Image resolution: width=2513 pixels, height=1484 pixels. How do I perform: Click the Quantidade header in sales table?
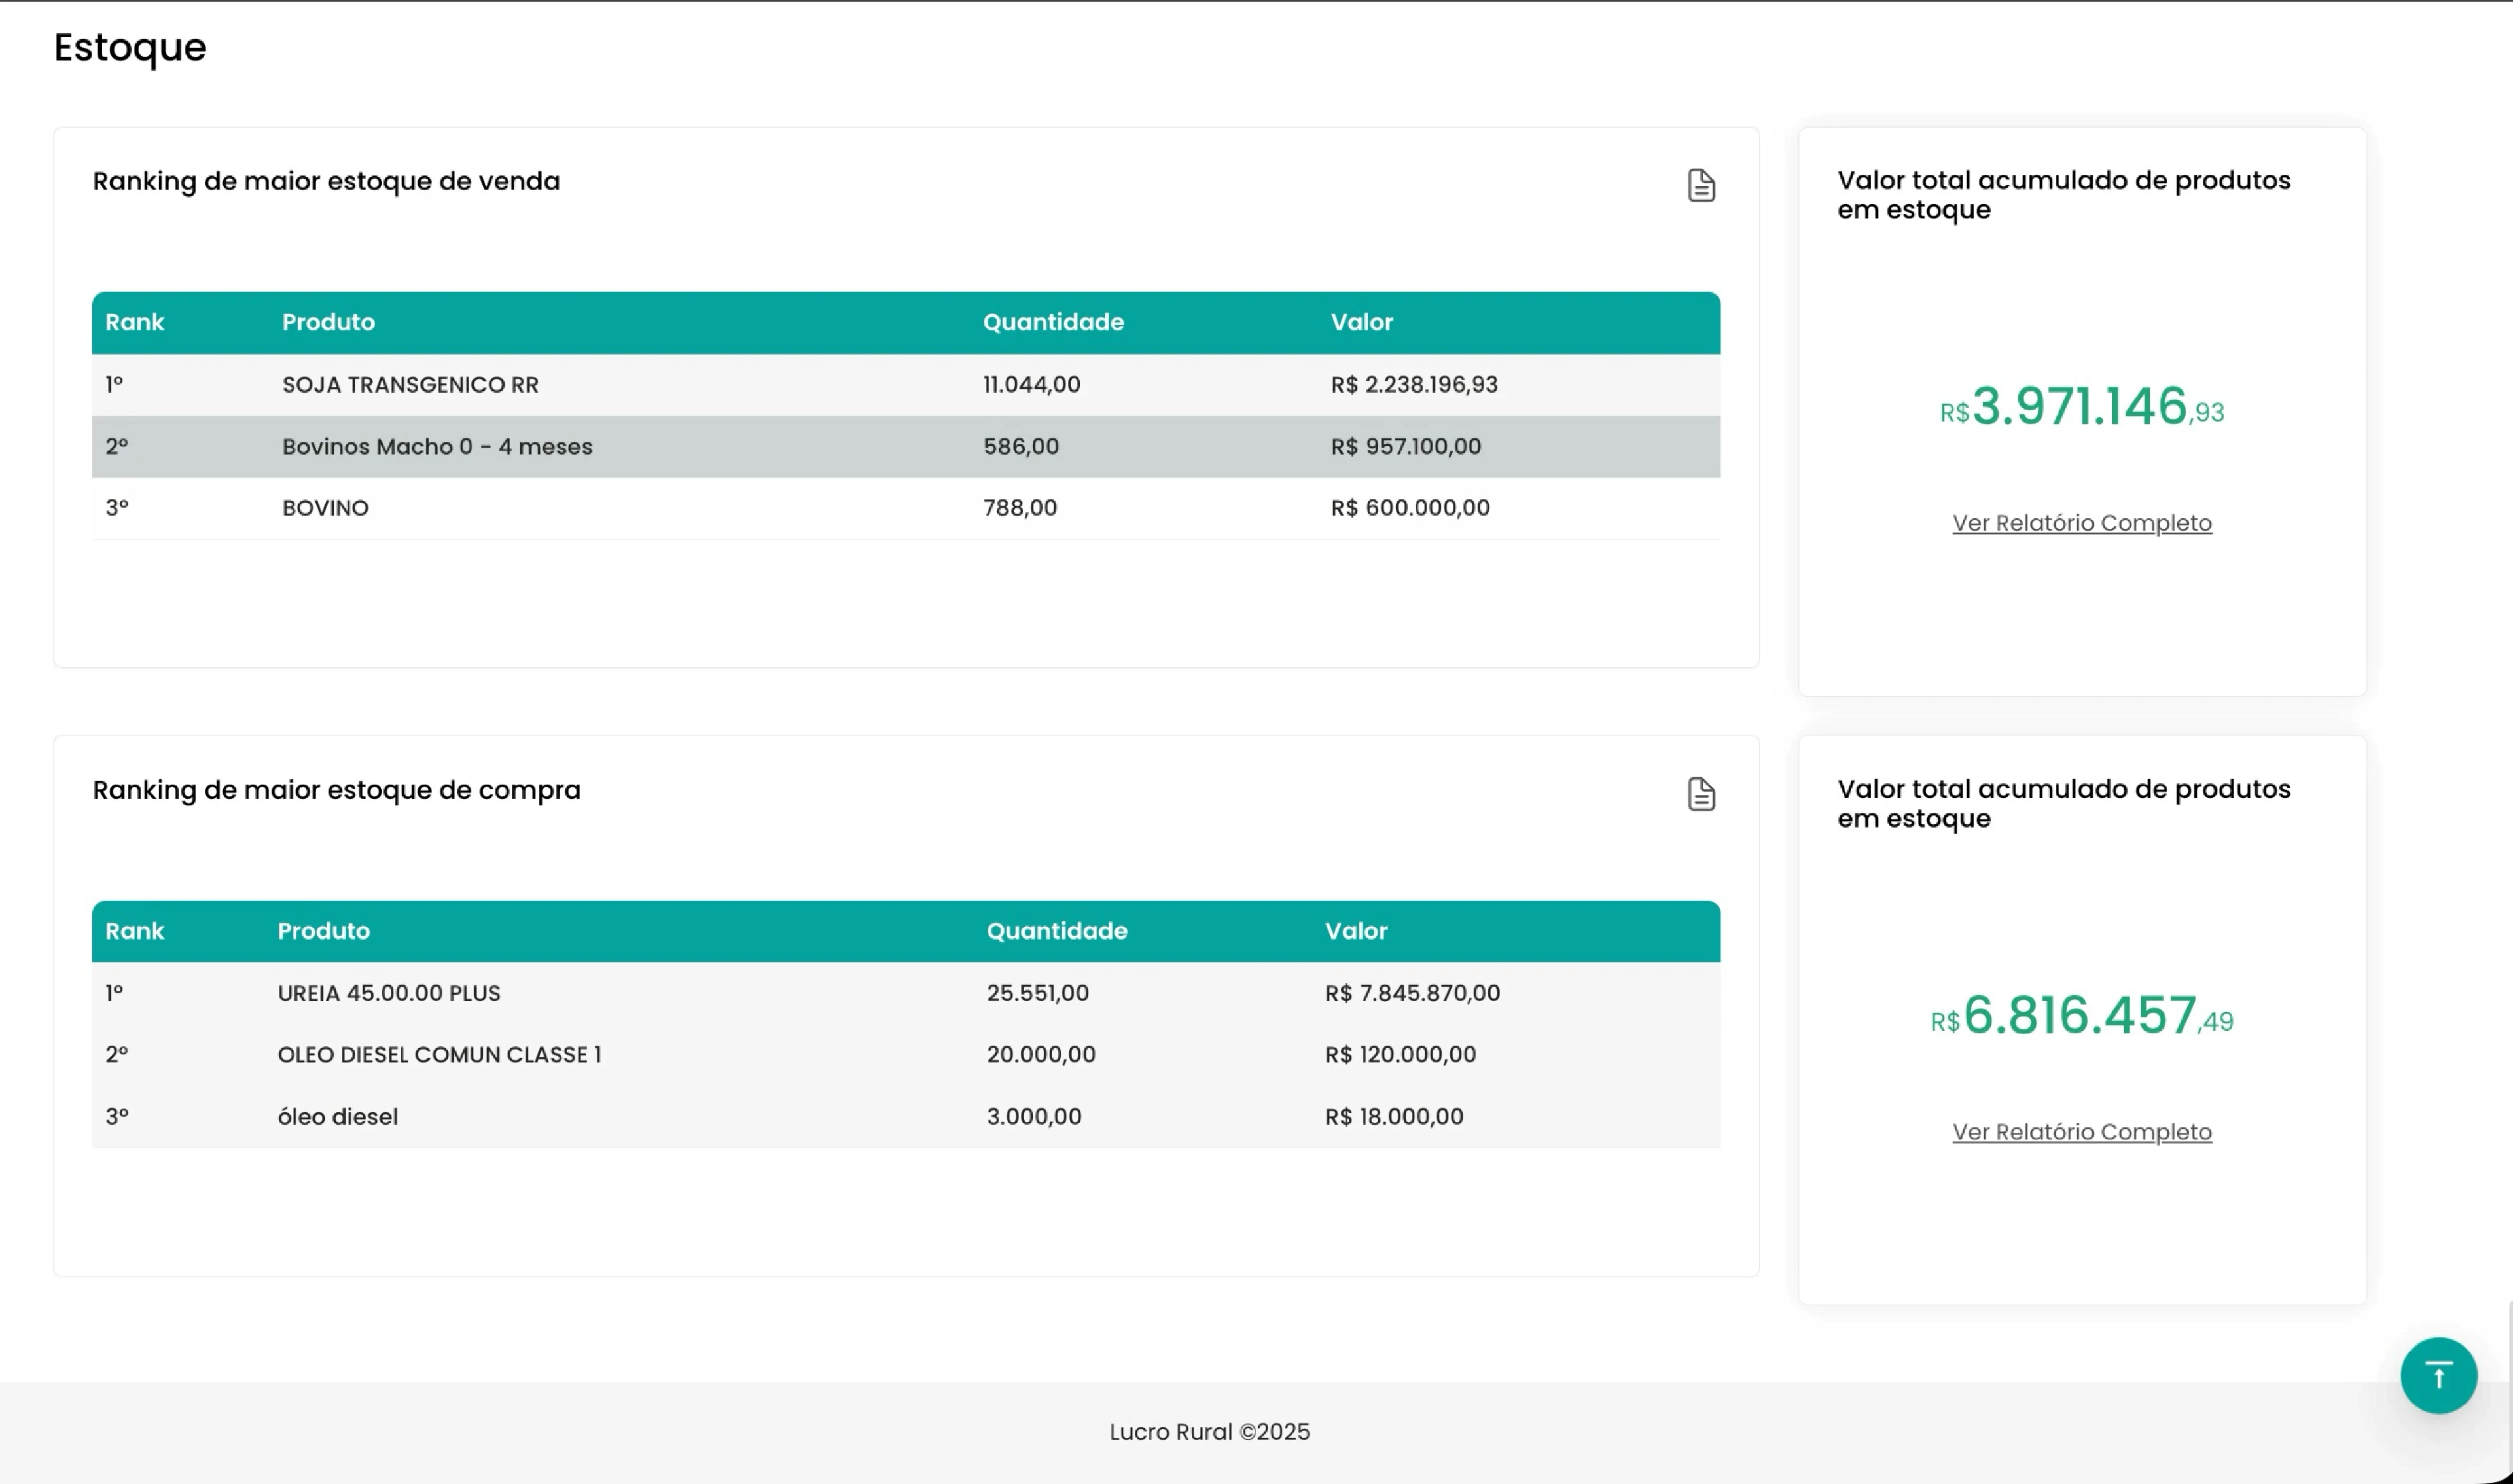point(1052,322)
